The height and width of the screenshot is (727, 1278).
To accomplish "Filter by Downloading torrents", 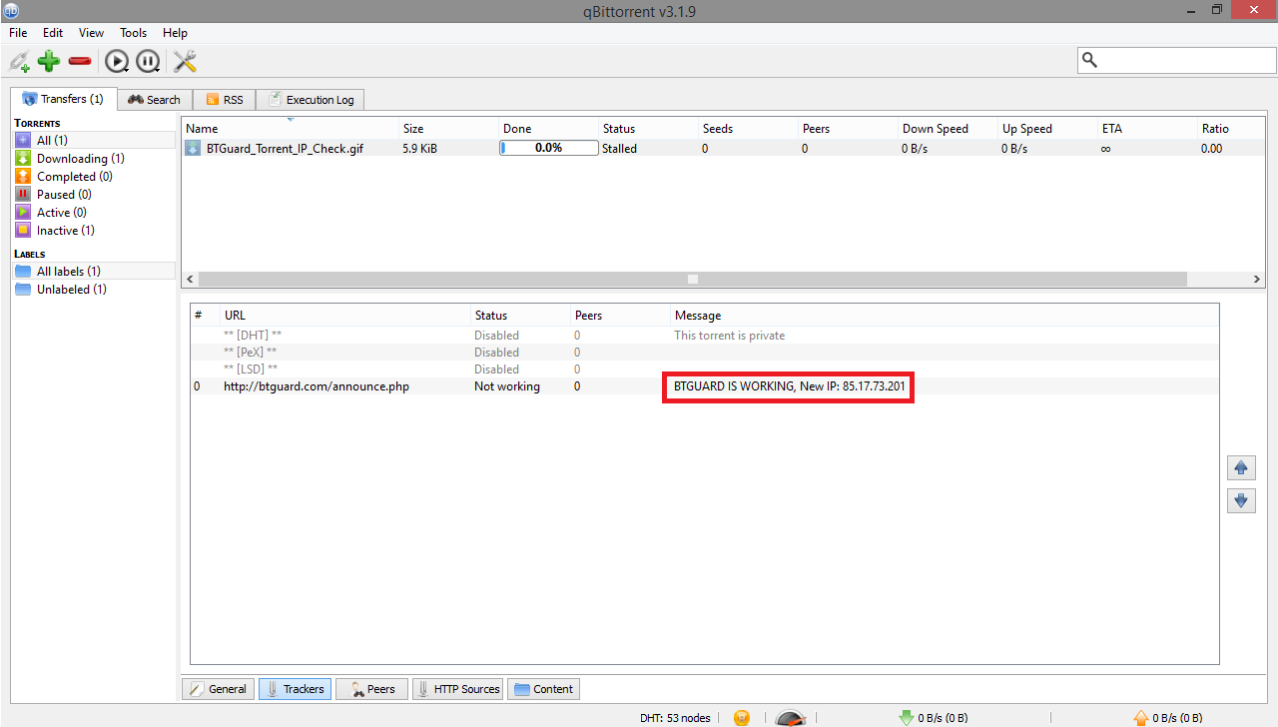I will coord(80,159).
